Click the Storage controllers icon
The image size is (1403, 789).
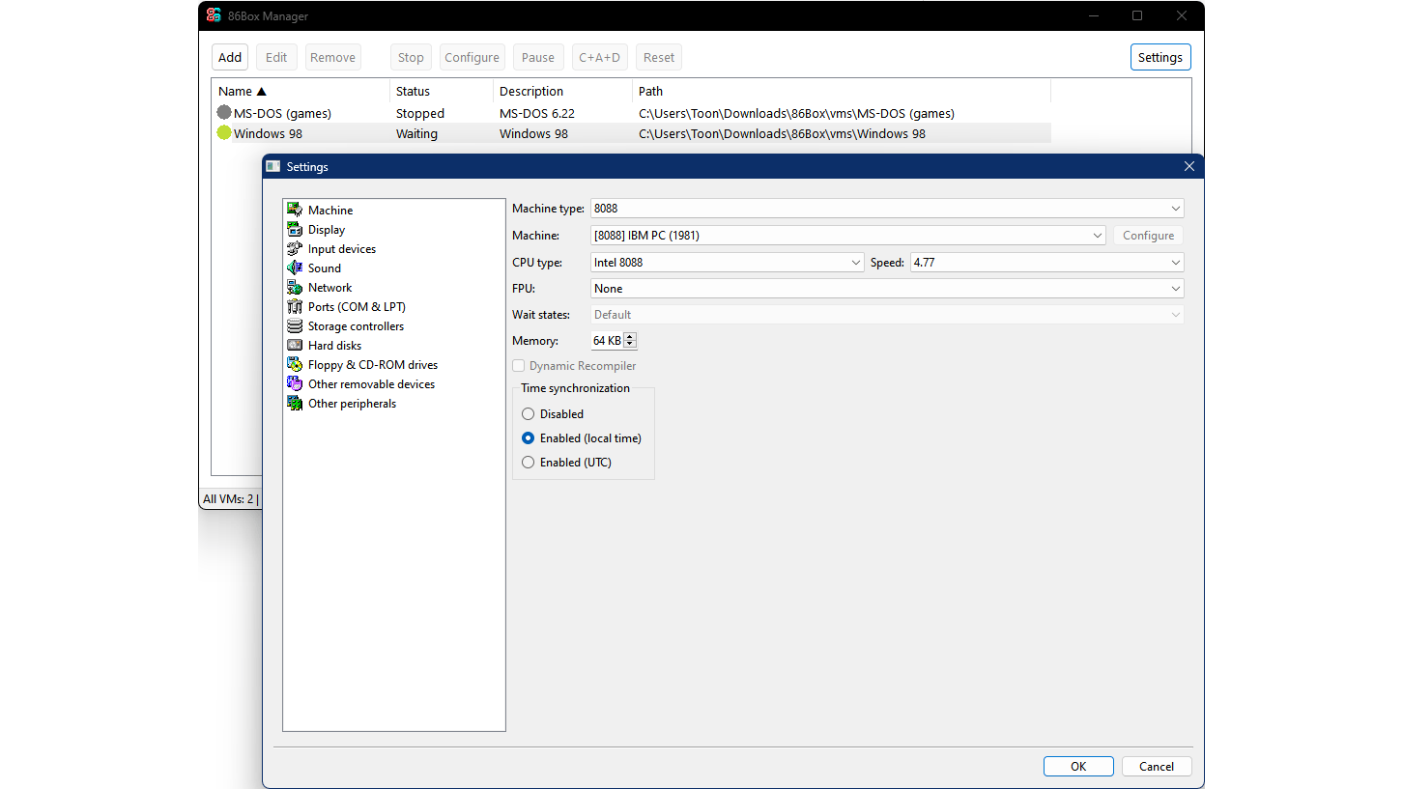(295, 325)
